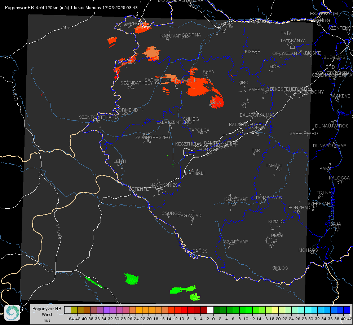Click the KAPUVÁR town label

click(x=171, y=36)
